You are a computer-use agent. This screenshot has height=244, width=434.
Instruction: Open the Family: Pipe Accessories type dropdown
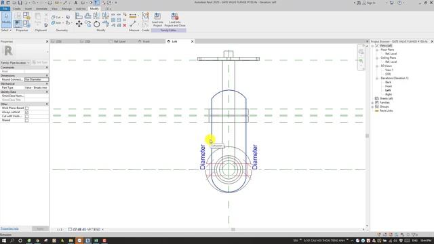click(15, 63)
